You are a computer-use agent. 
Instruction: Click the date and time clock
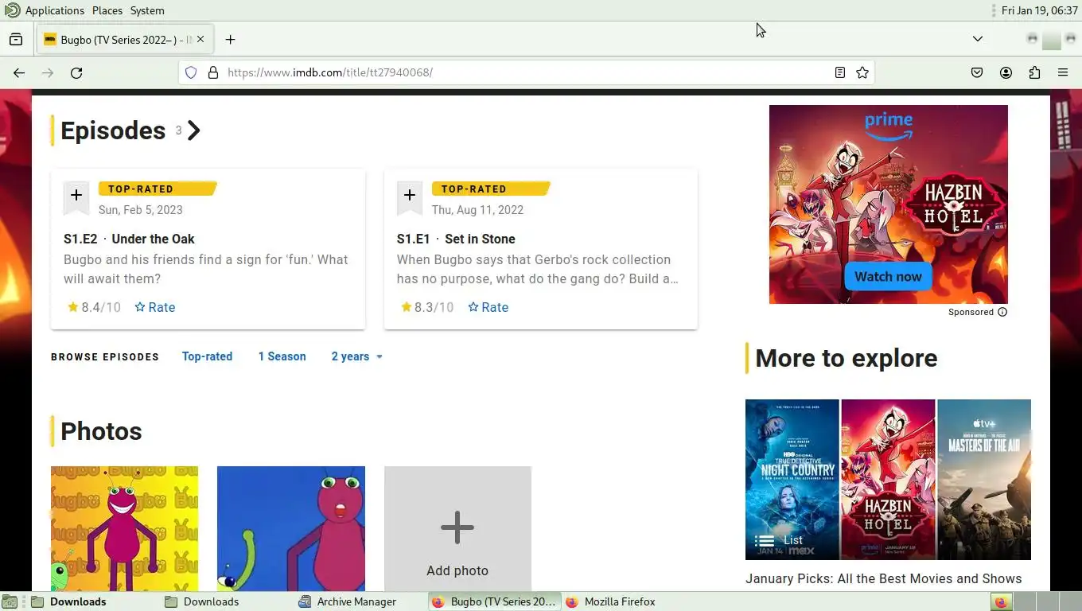[x=1039, y=10]
